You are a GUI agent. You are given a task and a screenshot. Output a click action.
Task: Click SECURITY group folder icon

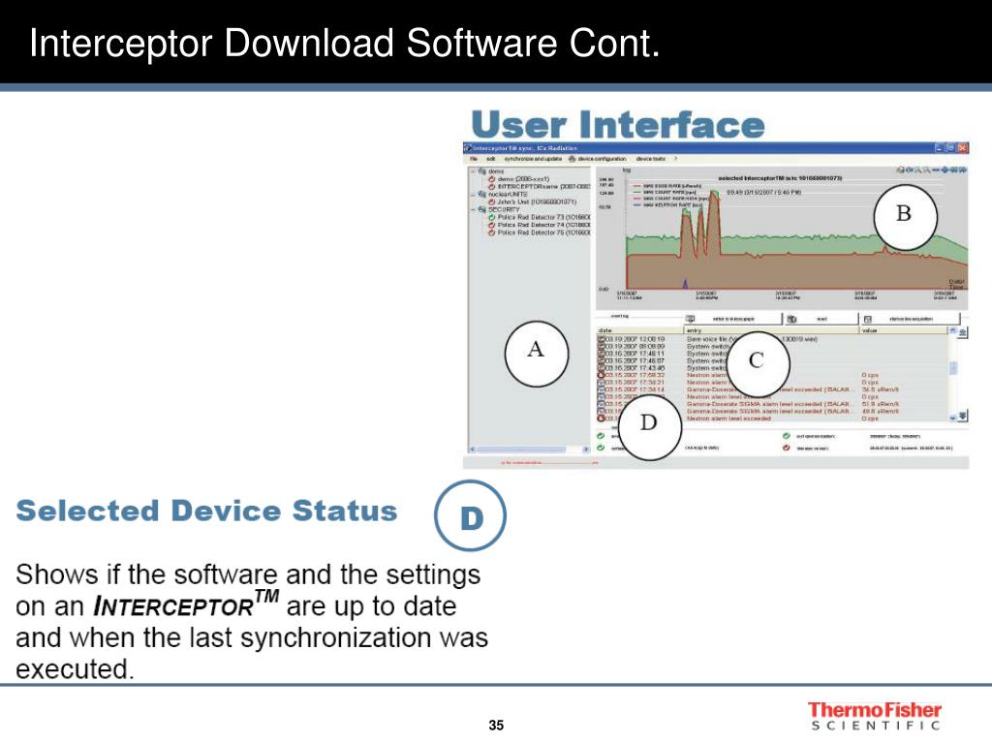(482, 209)
